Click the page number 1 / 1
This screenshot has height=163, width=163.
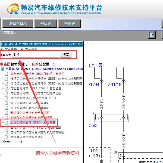coord(19,142)
